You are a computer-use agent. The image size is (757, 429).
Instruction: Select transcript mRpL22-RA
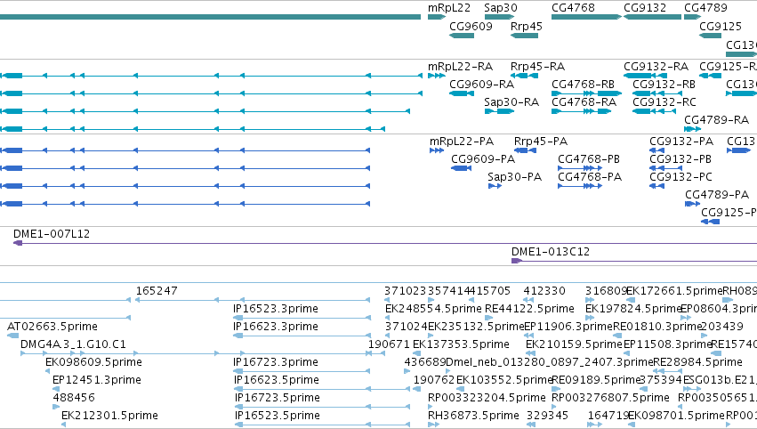(460, 67)
